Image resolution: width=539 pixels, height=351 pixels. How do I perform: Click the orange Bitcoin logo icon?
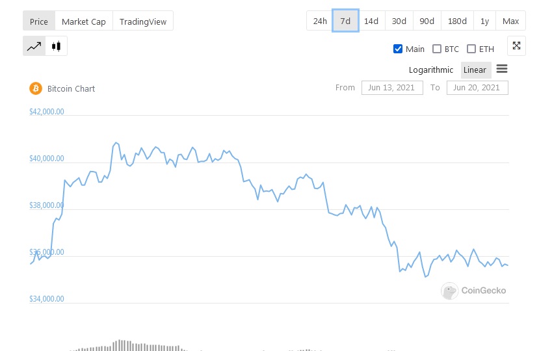pos(36,88)
